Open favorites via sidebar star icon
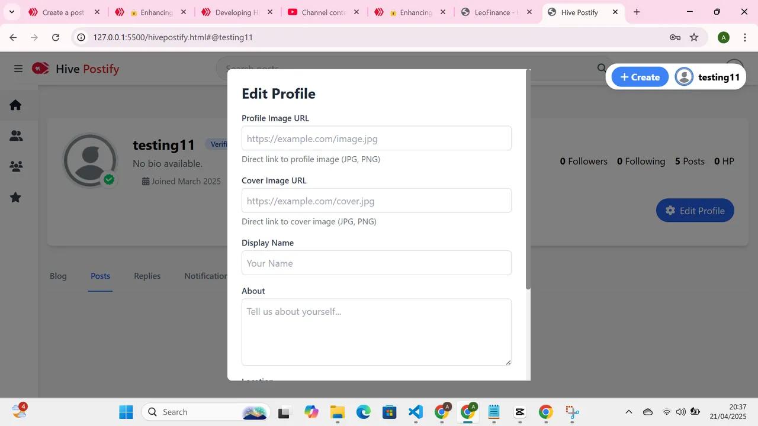The width and height of the screenshot is (758, 426). [x=16, y=198]
